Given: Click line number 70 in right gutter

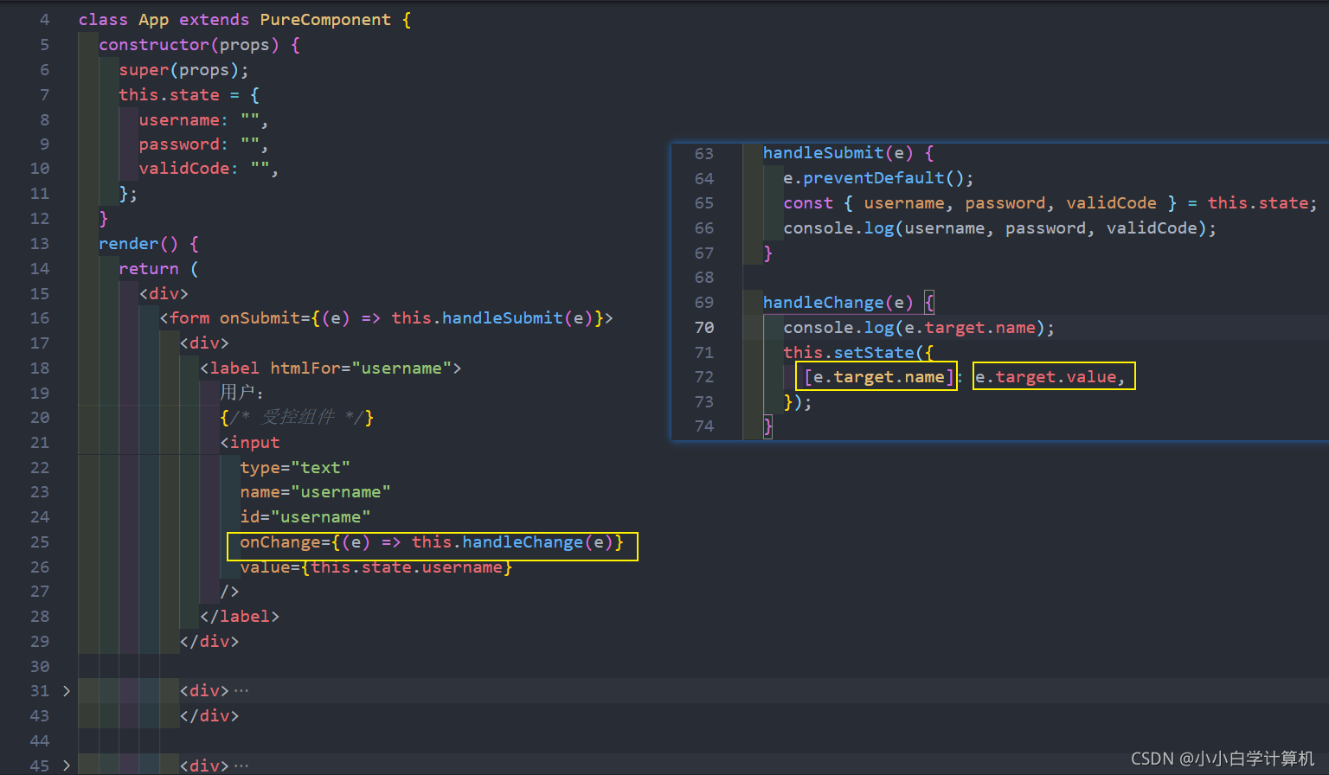Looking at the screenshot, I should (704, 328).
